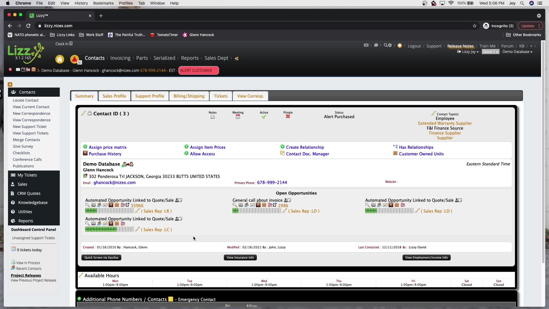
Task: Click the envelope icon in contact header
Action: (18, 70)
